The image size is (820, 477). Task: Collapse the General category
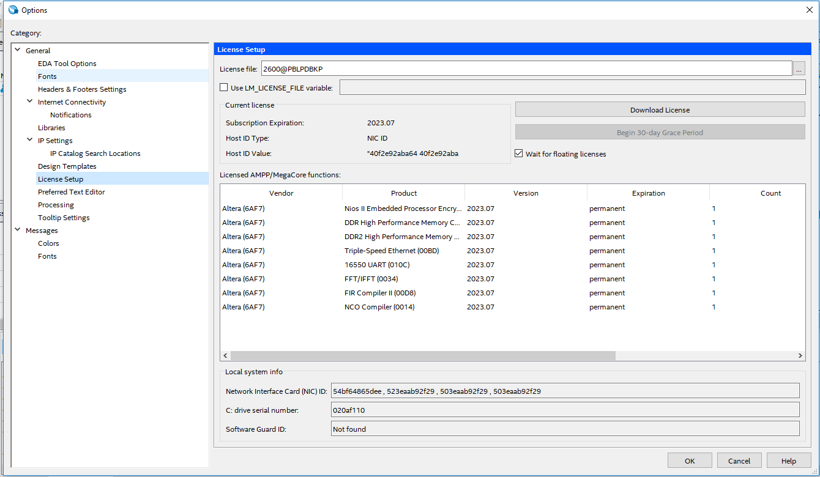(18, 50)
